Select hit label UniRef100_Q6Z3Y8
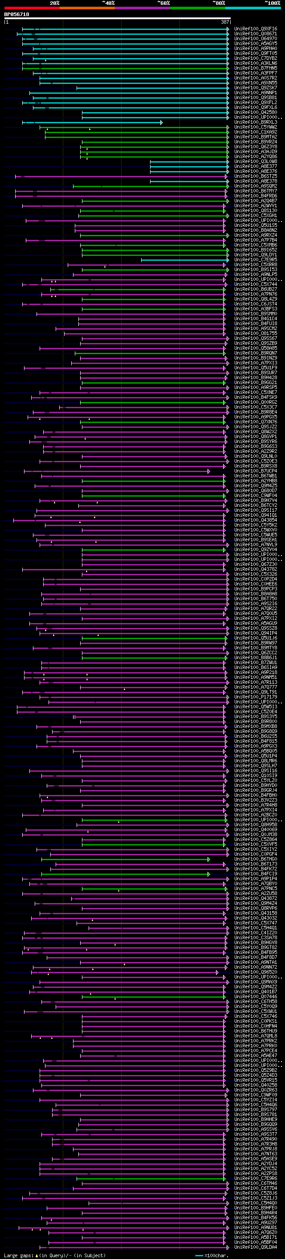The height and width of the screenshot is (1259, 285). click(256, 146)
